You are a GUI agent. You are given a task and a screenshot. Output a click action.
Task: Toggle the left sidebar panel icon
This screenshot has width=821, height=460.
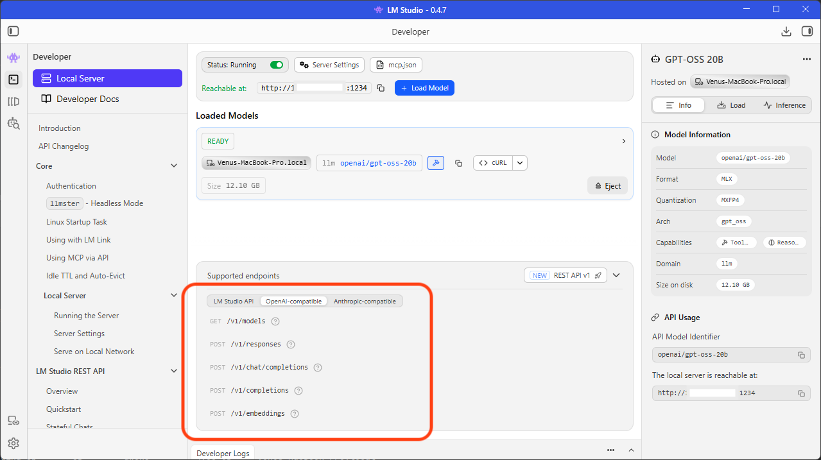pyautogui.click(x=13, y=31)
